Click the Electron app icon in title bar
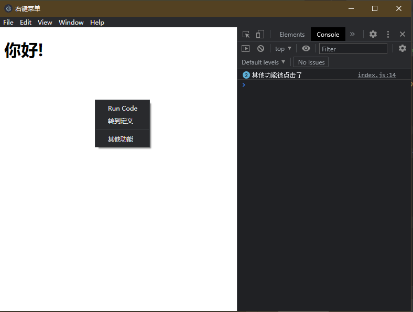Viewport: 413px width, 312px height. (8, 8)
